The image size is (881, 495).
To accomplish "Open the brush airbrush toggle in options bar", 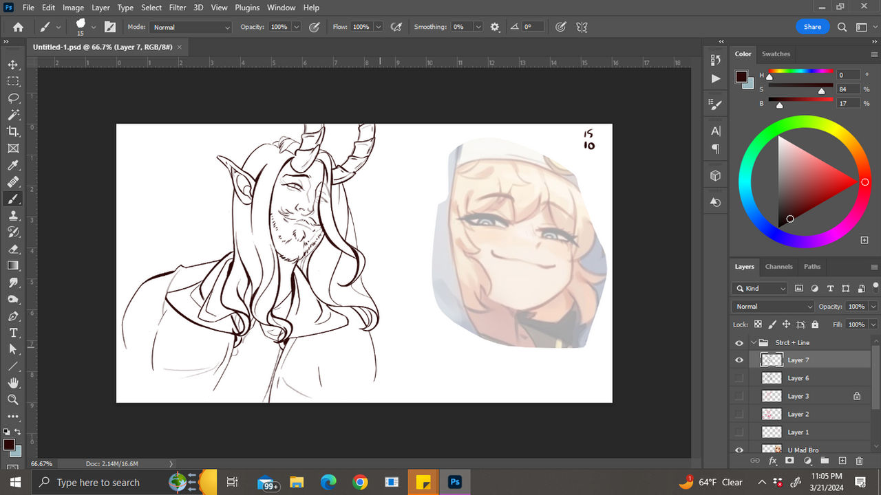I will (x=396, y=26).
